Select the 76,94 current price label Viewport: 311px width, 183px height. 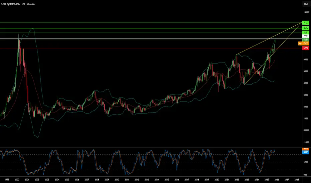tap(306, 40)
